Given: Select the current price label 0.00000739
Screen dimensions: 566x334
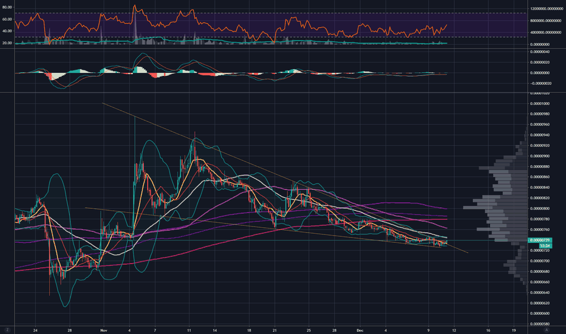Looking at the screenshot, I should pos(539,240).
